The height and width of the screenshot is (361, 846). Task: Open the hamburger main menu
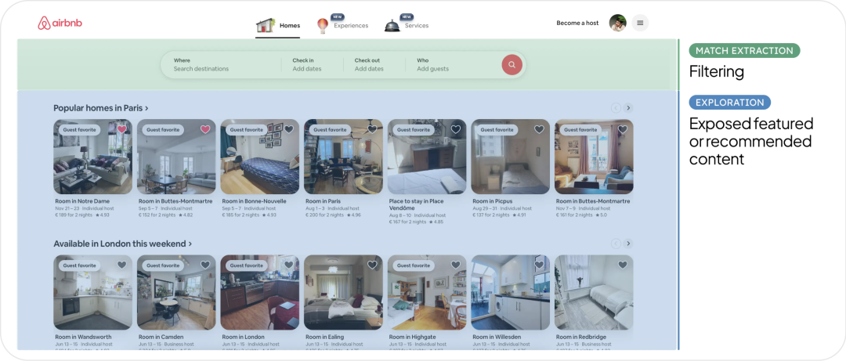[x=640, y=23]
